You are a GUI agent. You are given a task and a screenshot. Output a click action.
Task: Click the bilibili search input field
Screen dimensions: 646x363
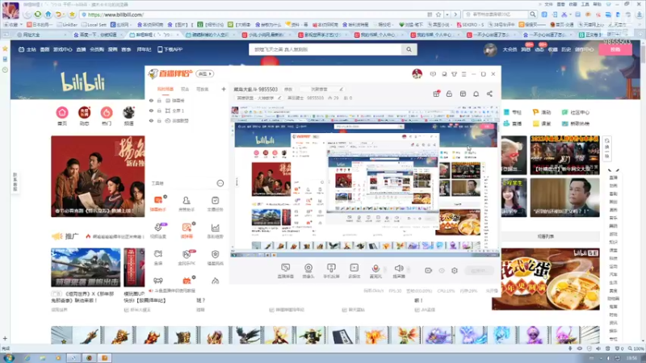coord(325,49)
